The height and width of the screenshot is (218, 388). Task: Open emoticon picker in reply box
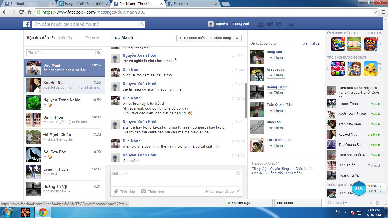tap(238, 173)
